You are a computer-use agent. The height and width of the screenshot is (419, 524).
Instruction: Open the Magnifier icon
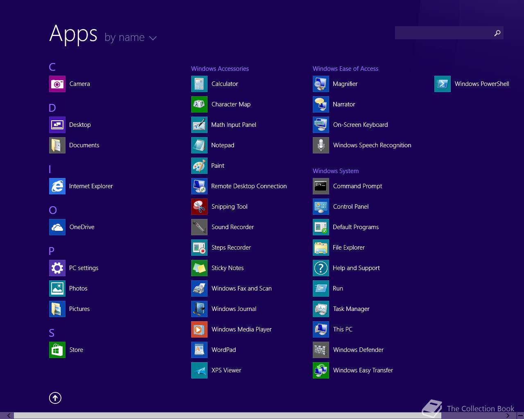coord(321,84)
